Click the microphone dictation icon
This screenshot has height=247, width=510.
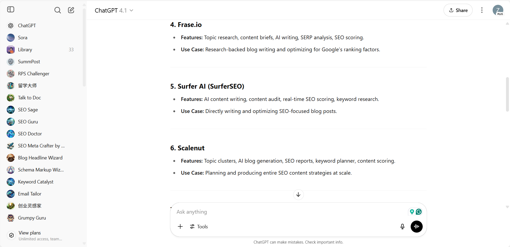pyautogui.click(x=402, y=227)
